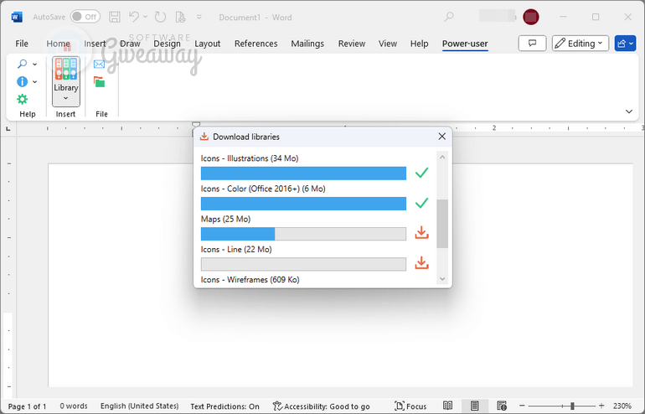This screenshot has height=414, width=645.
Task: Click the 'Maps (25 Mo)' label
Action: coord(226,219)
